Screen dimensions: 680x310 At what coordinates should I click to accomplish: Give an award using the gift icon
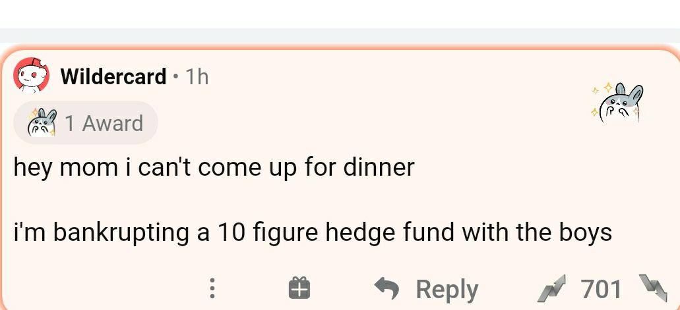click(299, 288)
